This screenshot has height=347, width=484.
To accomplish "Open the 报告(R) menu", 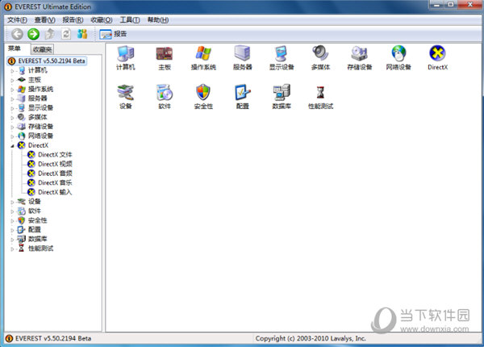I will (x=73, y=20).
